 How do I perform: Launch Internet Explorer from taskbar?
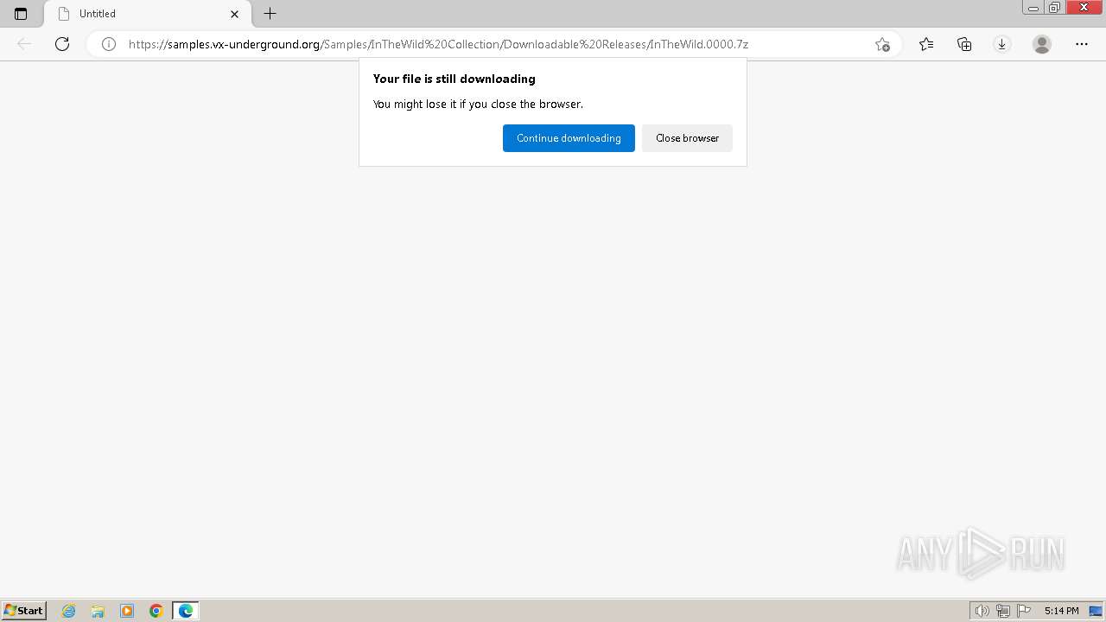(x=68, y=611)
